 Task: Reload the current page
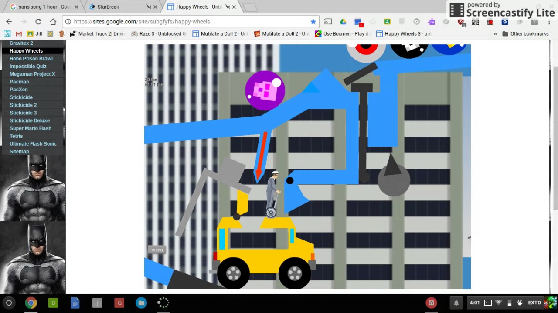tap(38, 21)
